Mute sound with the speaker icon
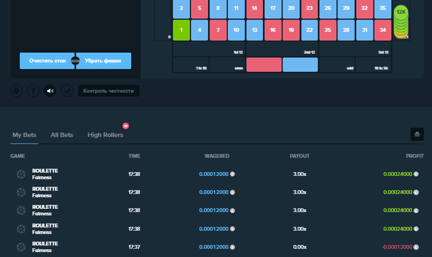Viewport: 432px width, 257px height. (50, 91)
